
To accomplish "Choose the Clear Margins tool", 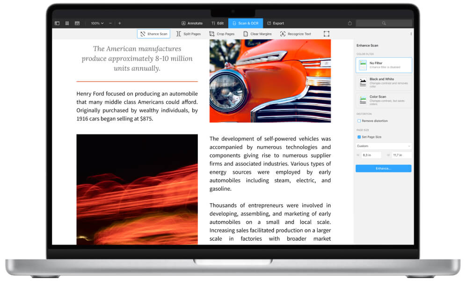I will (257, 34).
